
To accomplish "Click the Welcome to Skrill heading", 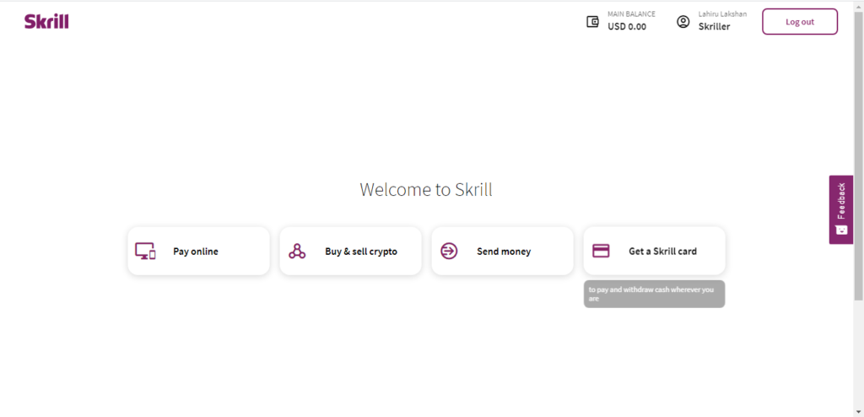I will coord(426,190).
